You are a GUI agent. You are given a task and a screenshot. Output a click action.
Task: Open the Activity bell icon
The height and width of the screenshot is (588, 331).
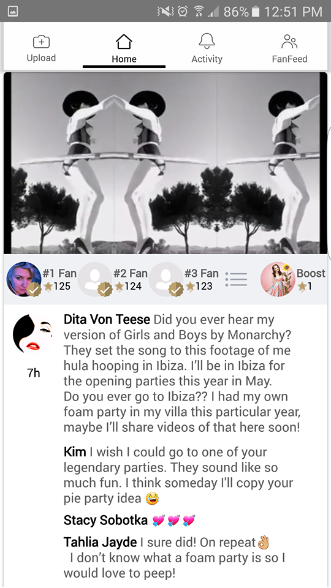point(207,41)
